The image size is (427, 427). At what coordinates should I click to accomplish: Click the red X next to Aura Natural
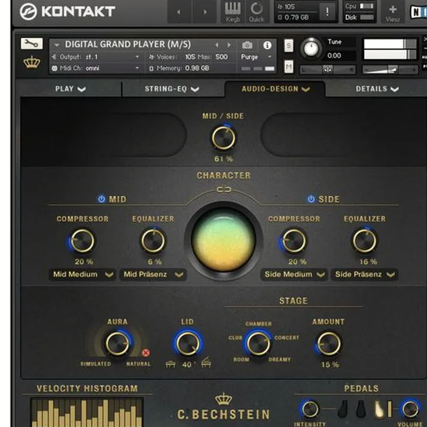click(x=146, y=353)
